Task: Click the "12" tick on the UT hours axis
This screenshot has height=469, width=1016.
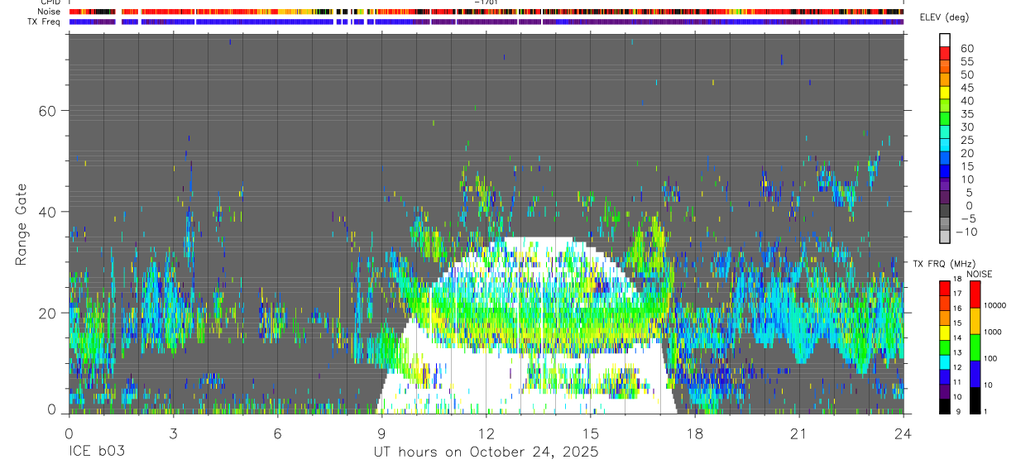Action: pos(486,433)
